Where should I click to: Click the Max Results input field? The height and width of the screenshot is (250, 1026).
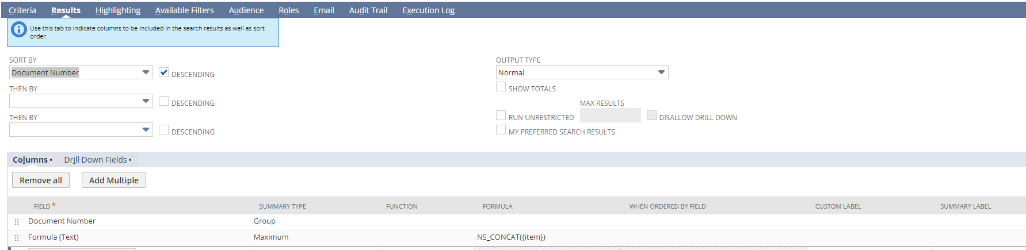click(610, 116)
